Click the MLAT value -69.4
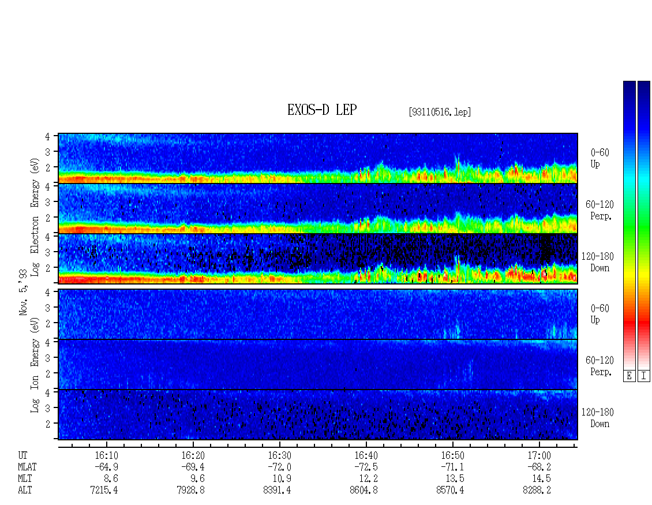Image resolution: width=652 pixels, height=505 pixels. (193, 467)
